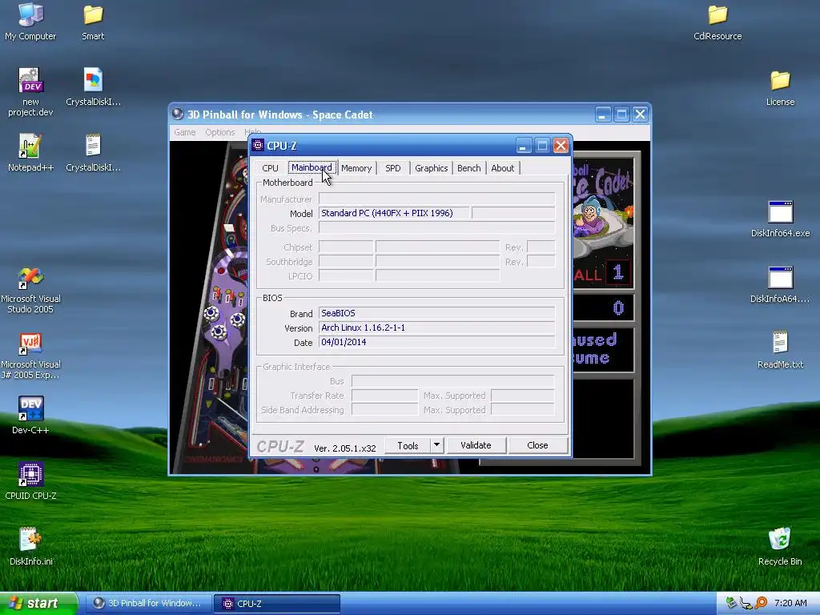Click the BIOS Date field 04/01/2014
Image resolution: width=820 pixels, height=615 pixels.
pyautogui.click(x=436, y=343)
